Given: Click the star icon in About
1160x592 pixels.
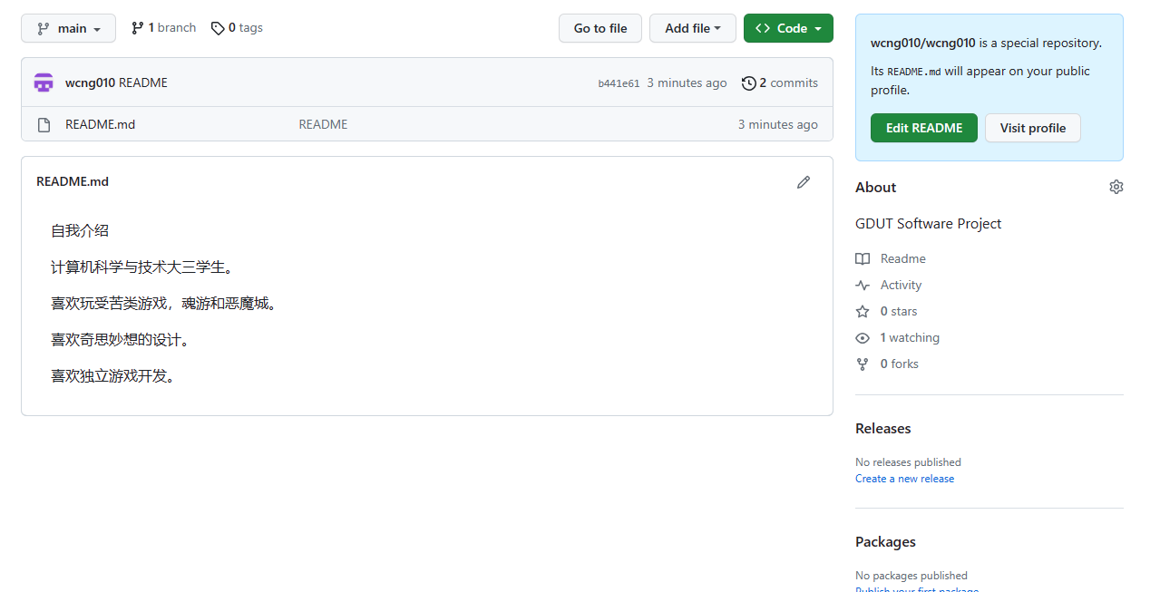Looking at the screenshot, I should [863, 312].
